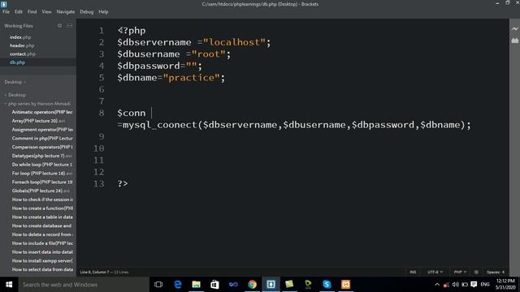Open the Debug menu
This screenshot has width=520, height=292.
[86, 11]
